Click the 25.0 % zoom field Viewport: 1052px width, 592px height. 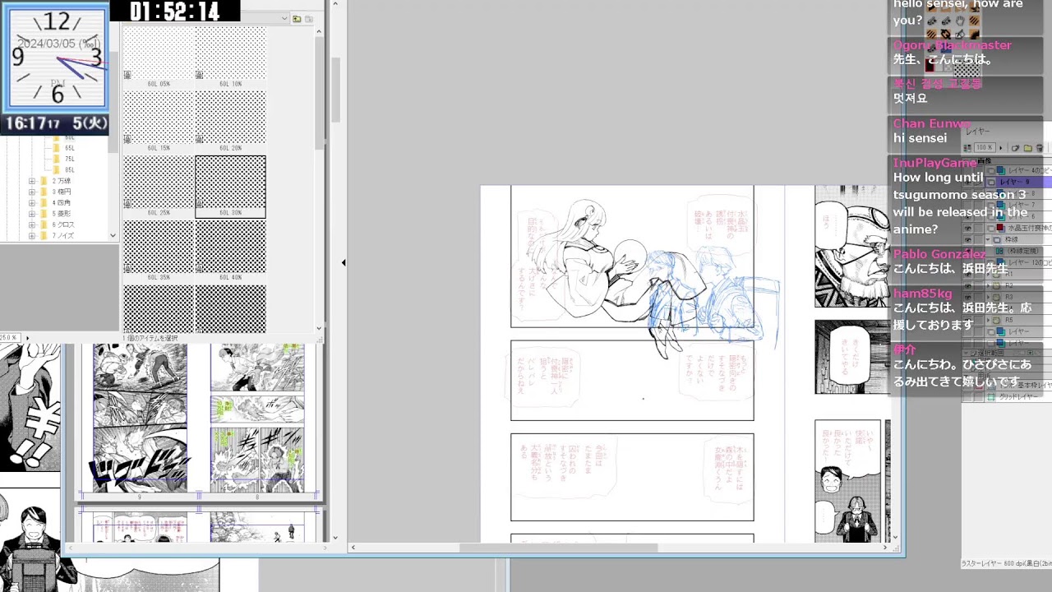9,338
